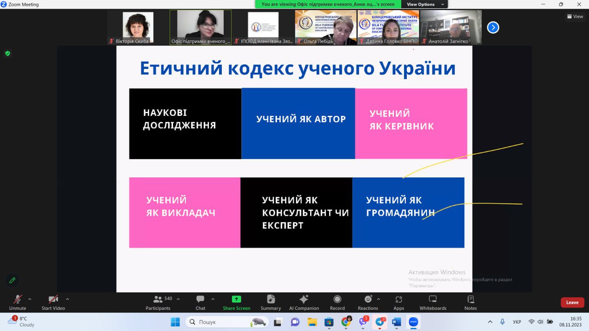
Task: Click the green encryption shield icon
Action: tap(7, 53)
